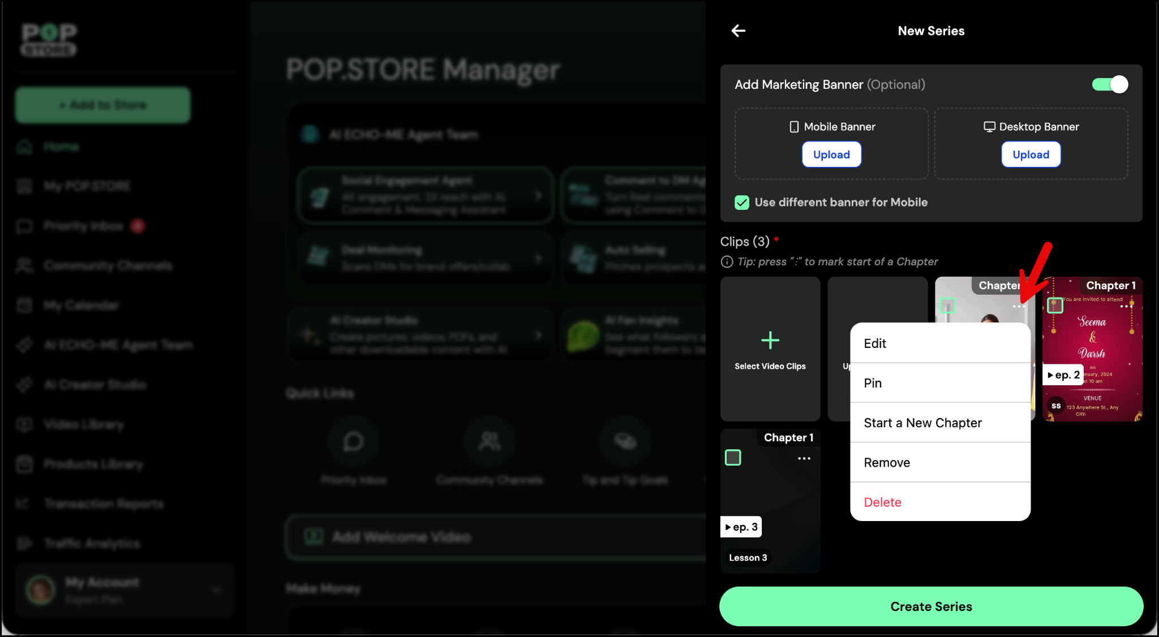Viewport: 1159px width, 637px height.
Task: Choose Start a New Chapter from the menu
Action: coord(922,423)
